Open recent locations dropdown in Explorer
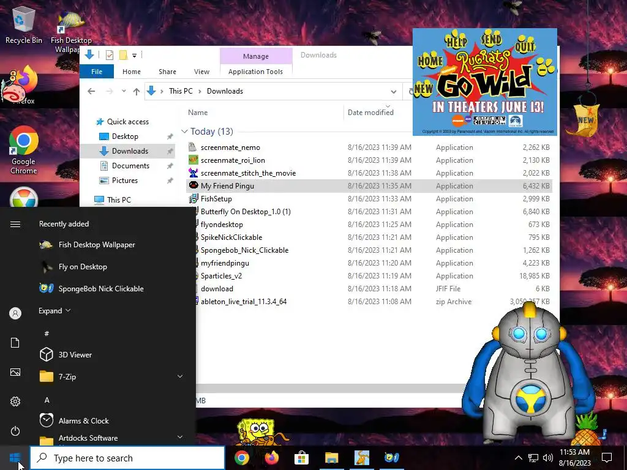Viewport: 627px width, 470px height. pos(124,91)
